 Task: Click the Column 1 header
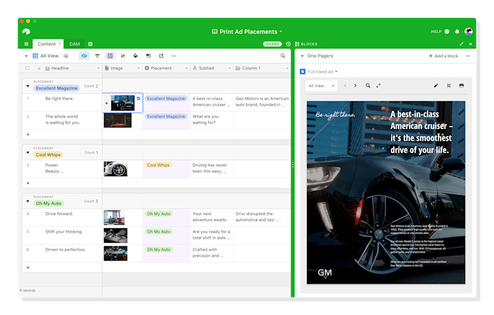(262, 68)
